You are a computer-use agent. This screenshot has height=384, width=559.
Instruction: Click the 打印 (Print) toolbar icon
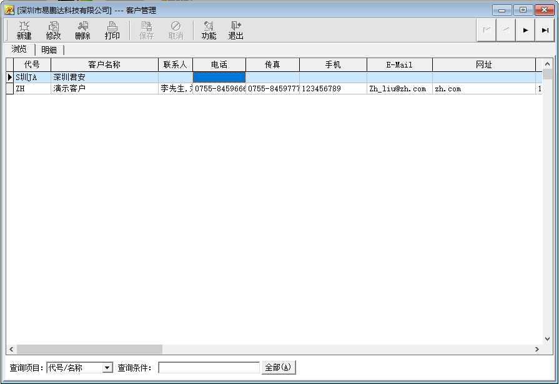pyautogui.click(x=112, y=30)
